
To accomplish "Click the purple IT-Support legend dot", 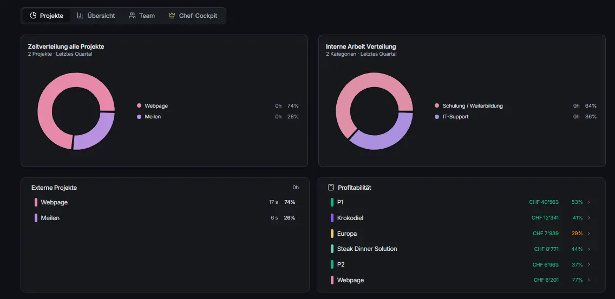I will pos(437,117).
